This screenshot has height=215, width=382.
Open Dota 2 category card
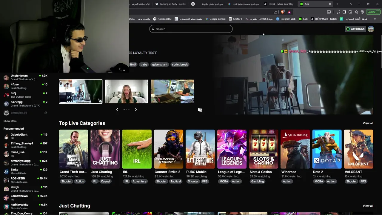327,149
